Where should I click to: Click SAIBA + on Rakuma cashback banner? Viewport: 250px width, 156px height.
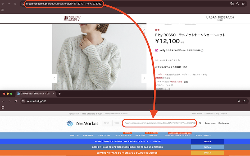point(207,141)
